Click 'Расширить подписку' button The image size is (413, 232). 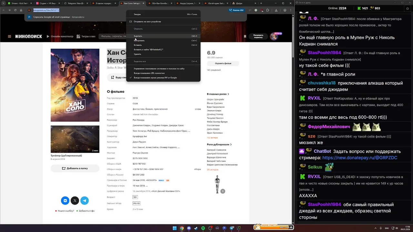click(x=258, y=36)
